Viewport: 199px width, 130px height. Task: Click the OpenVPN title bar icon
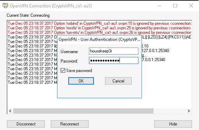(x=5, y=6)
